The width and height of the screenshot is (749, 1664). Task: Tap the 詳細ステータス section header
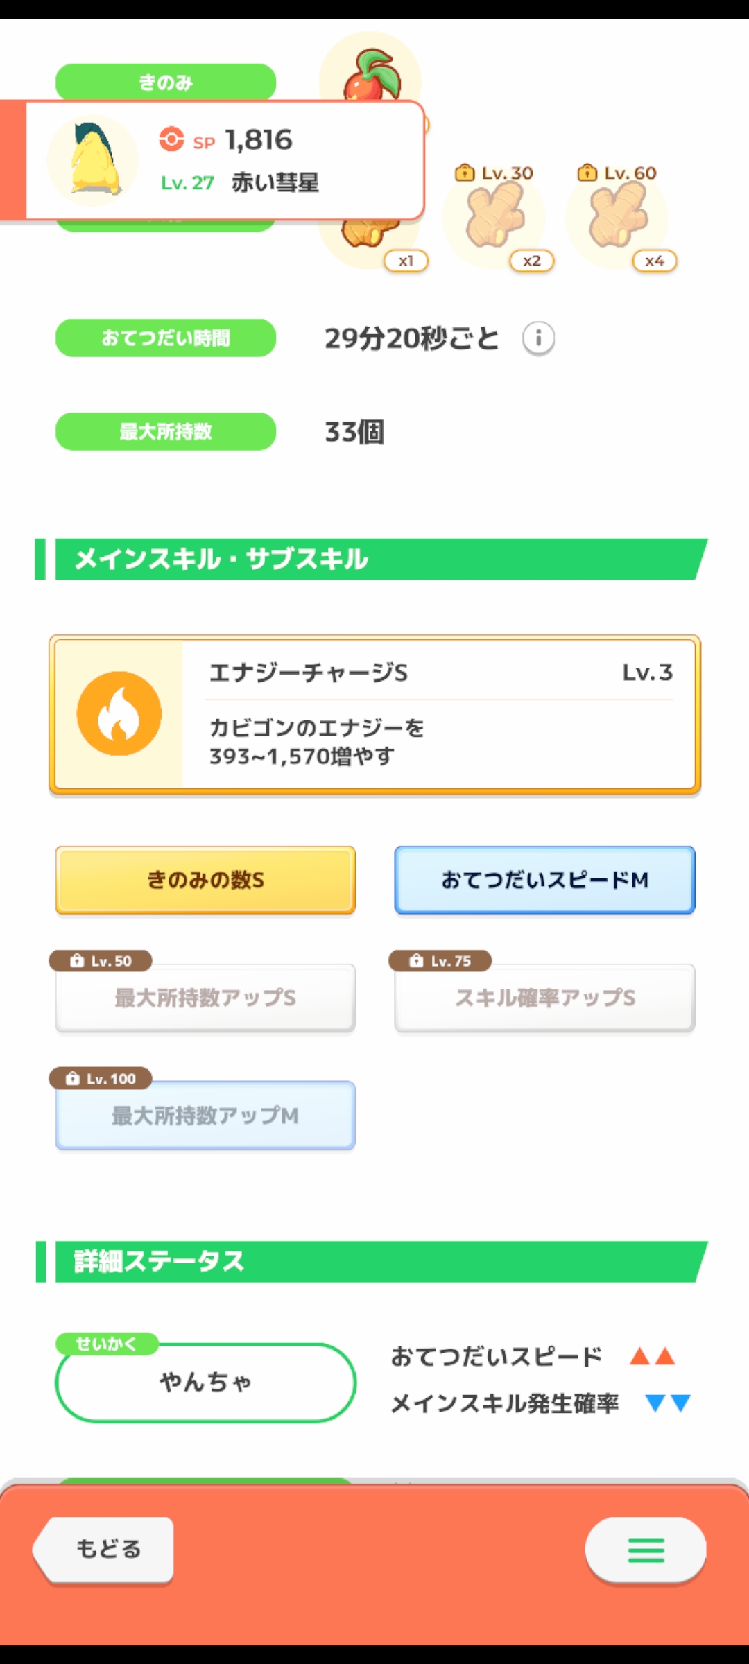tap(374, 1261)
